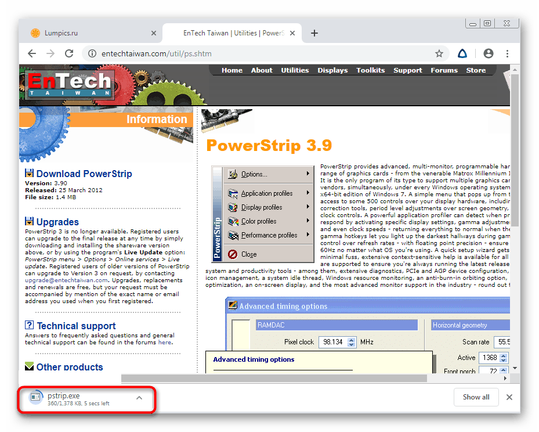Click the Application profiles icon

233,193
